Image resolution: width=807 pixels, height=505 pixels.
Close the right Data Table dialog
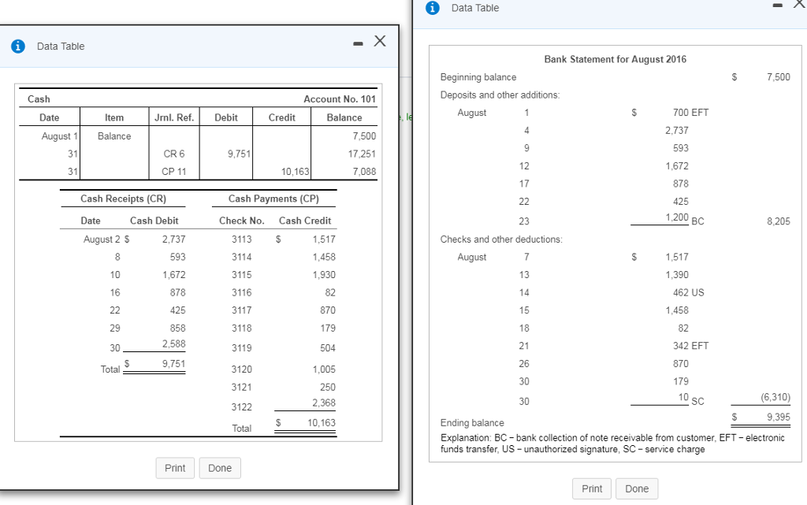[x=799, y=5]
